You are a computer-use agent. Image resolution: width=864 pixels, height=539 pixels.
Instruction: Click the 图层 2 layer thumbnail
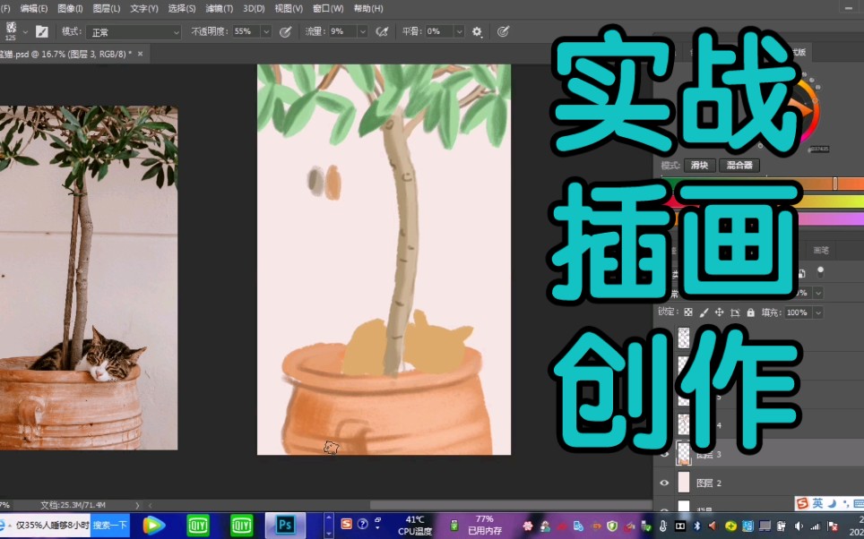click(x=685, y=483)
